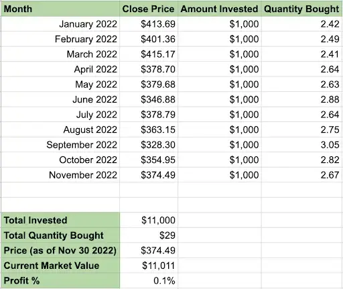Image resolution: width=343 pixels, height=289 pixels.
Task: Select the Amount Invested header cell
Action: (220, 9)
